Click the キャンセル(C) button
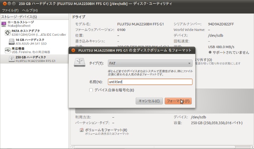Viewport: 254px width, 149px height. tap(149, 101)
